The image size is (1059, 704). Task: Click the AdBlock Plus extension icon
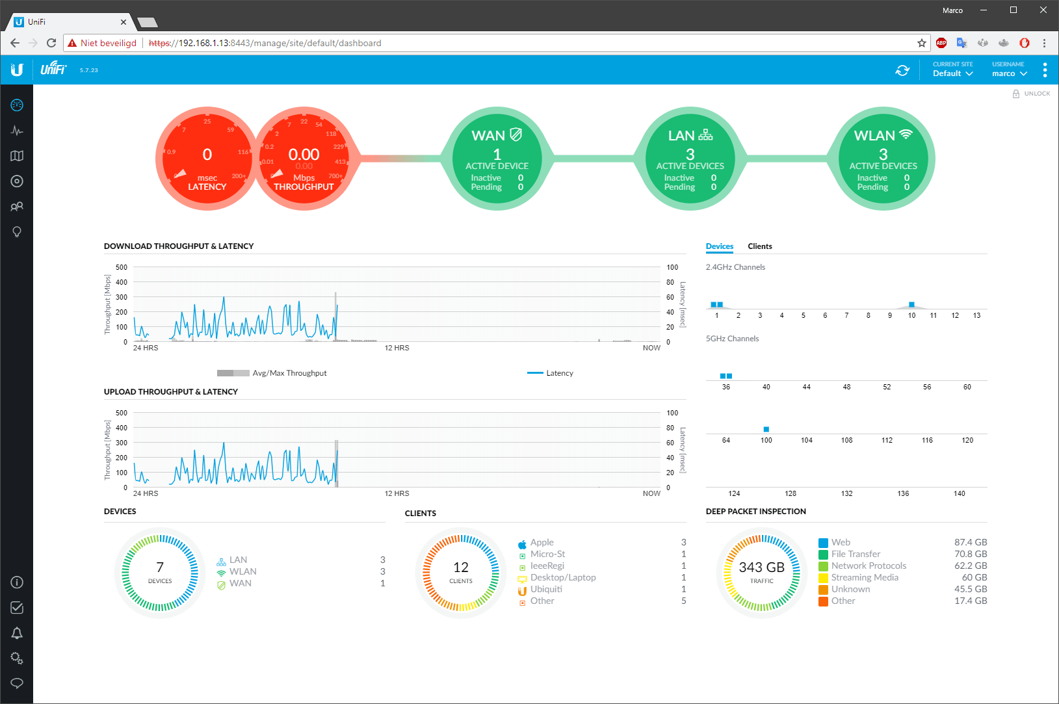click(941, 43)
